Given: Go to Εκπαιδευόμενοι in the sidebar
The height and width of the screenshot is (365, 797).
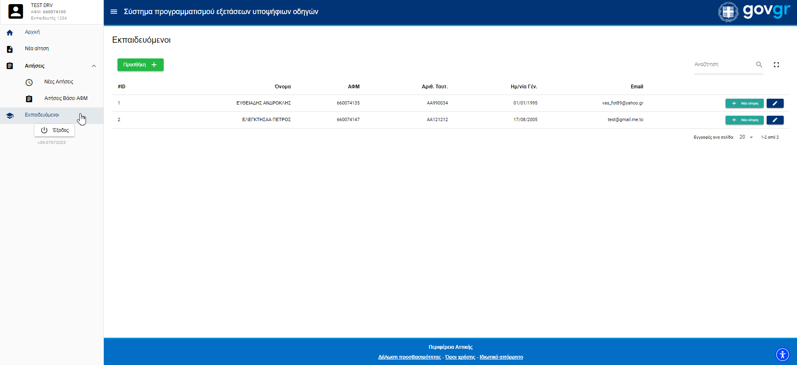Looking at the screenshot, I should [42, 115].
